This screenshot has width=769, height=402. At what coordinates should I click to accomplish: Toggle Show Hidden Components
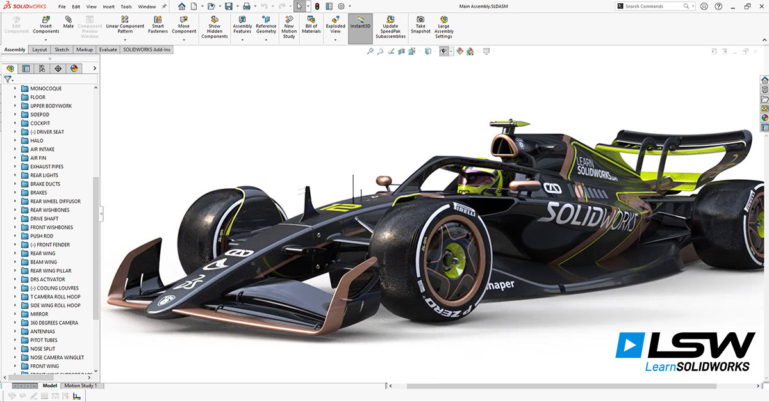(215, 19)
